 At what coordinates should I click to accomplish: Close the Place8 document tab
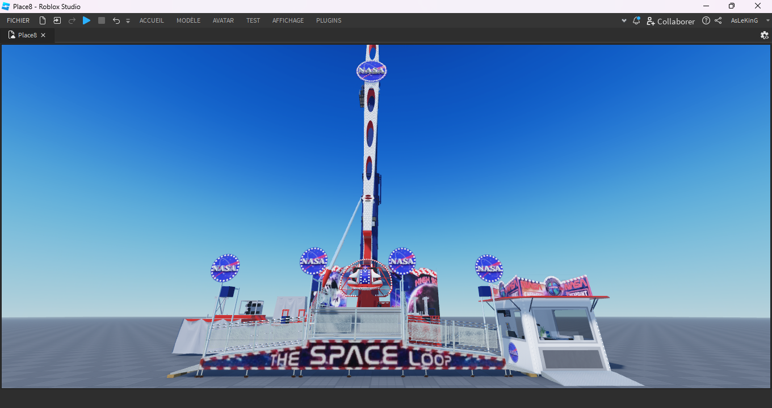43,35
